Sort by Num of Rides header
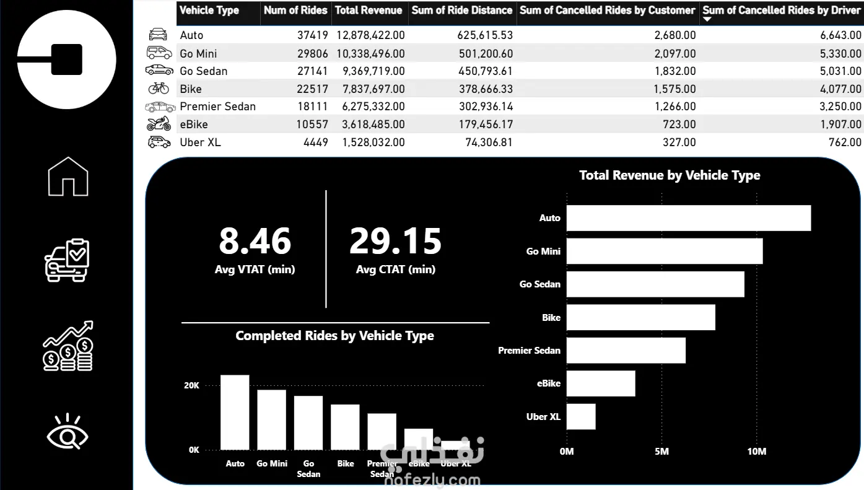 (295, 11)
